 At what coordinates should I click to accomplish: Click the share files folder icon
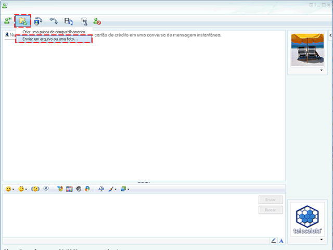coord(22,21)
